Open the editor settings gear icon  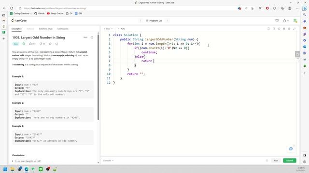click(289, 29)
